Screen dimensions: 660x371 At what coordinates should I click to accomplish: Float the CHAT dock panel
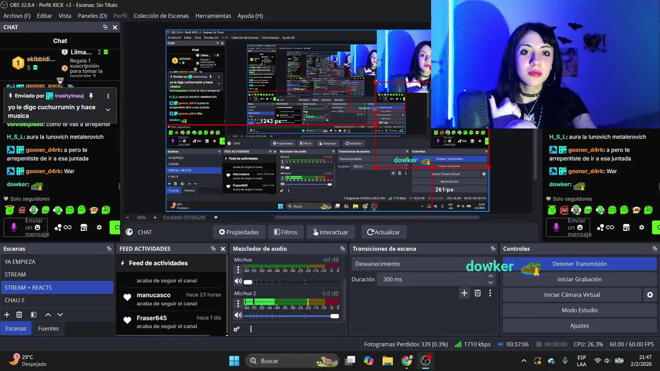(105, 27)
